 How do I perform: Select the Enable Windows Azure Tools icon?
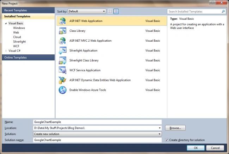coord(62,90)
